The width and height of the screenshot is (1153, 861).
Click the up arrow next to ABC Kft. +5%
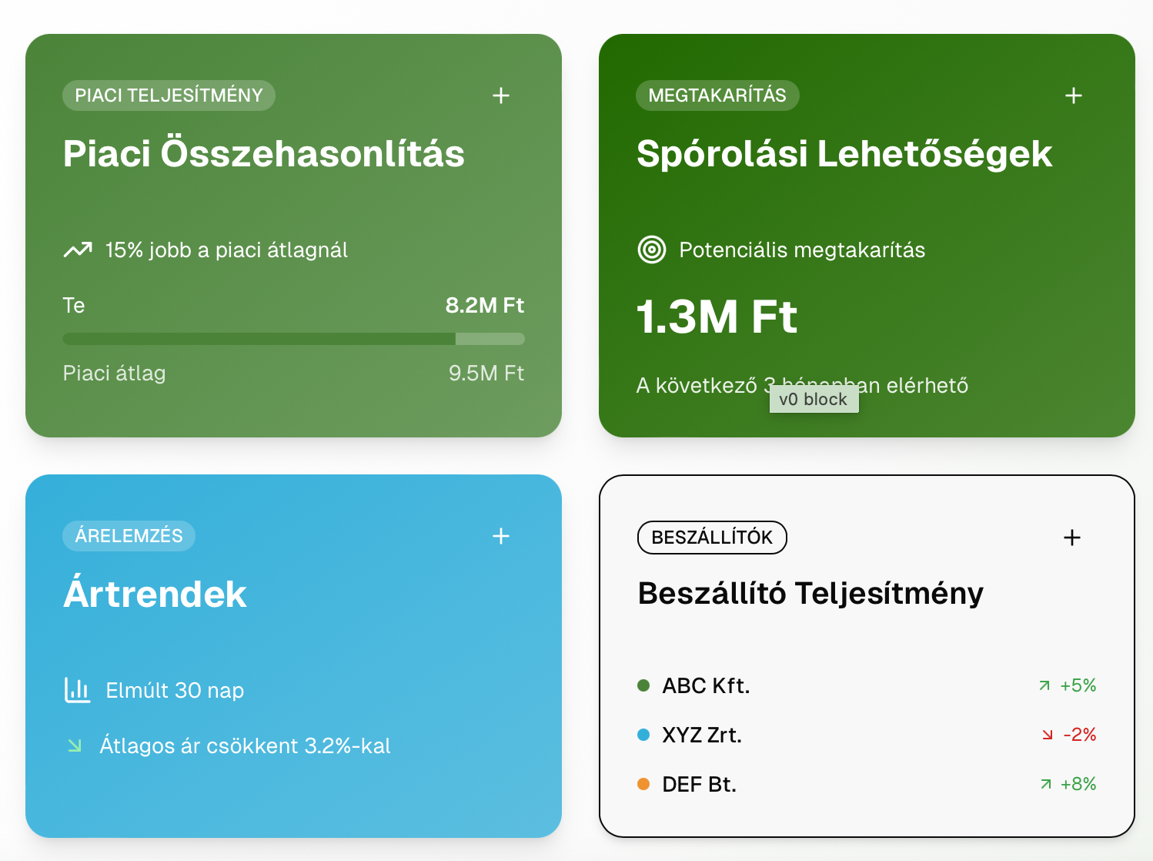point(1044,685)
